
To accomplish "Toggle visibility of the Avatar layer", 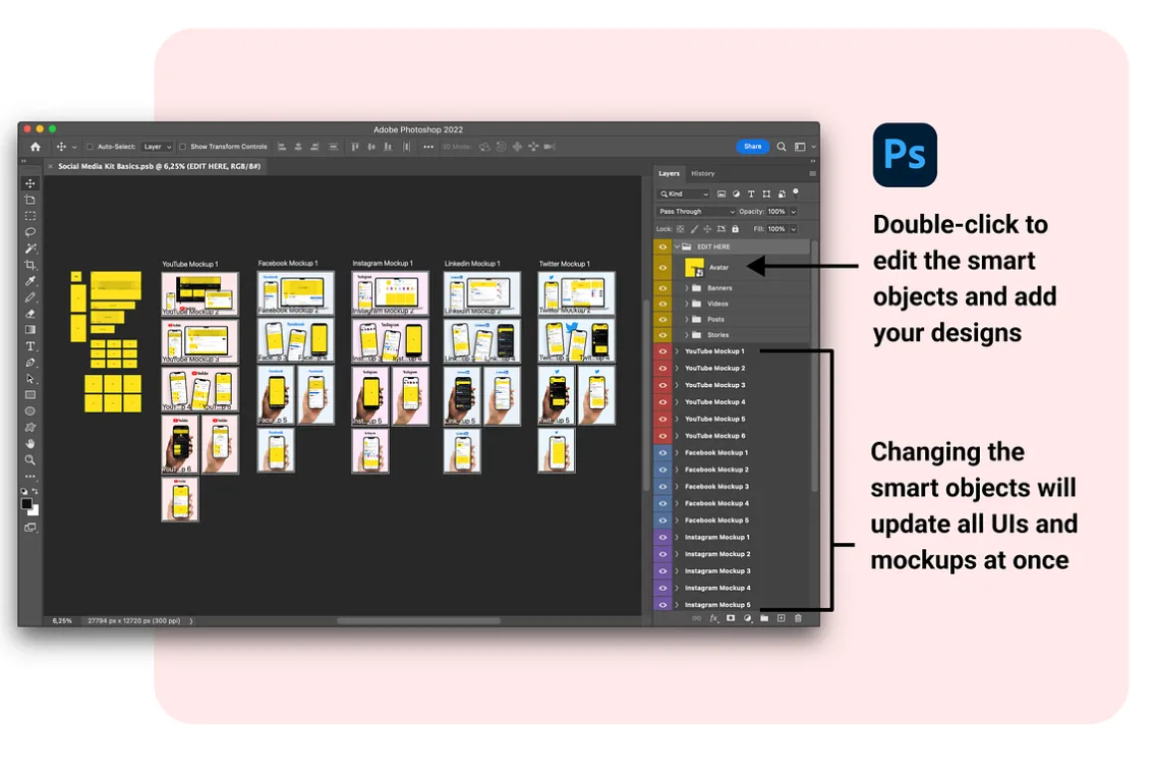I will (663, 268).
